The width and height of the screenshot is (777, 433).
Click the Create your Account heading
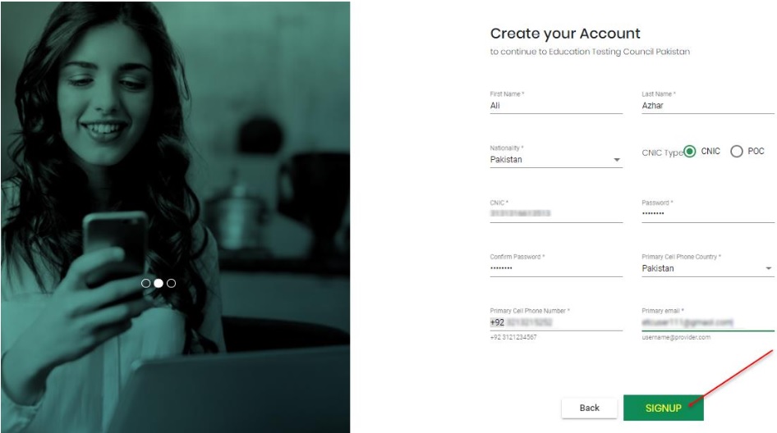(565, 34)
